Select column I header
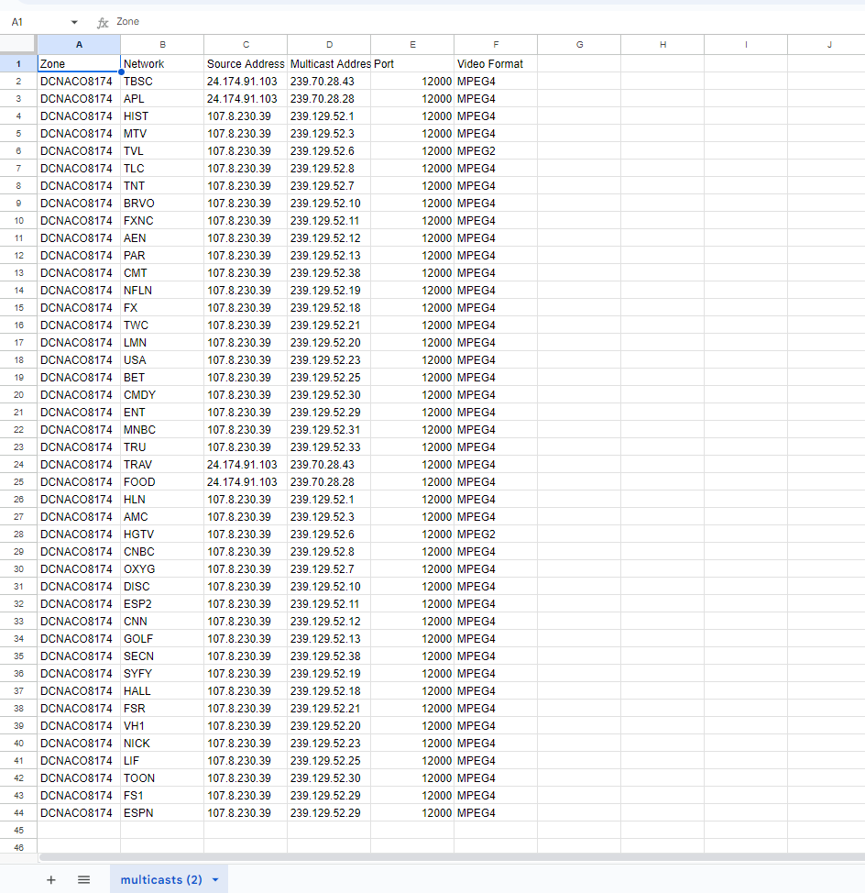 click(746, 44)
